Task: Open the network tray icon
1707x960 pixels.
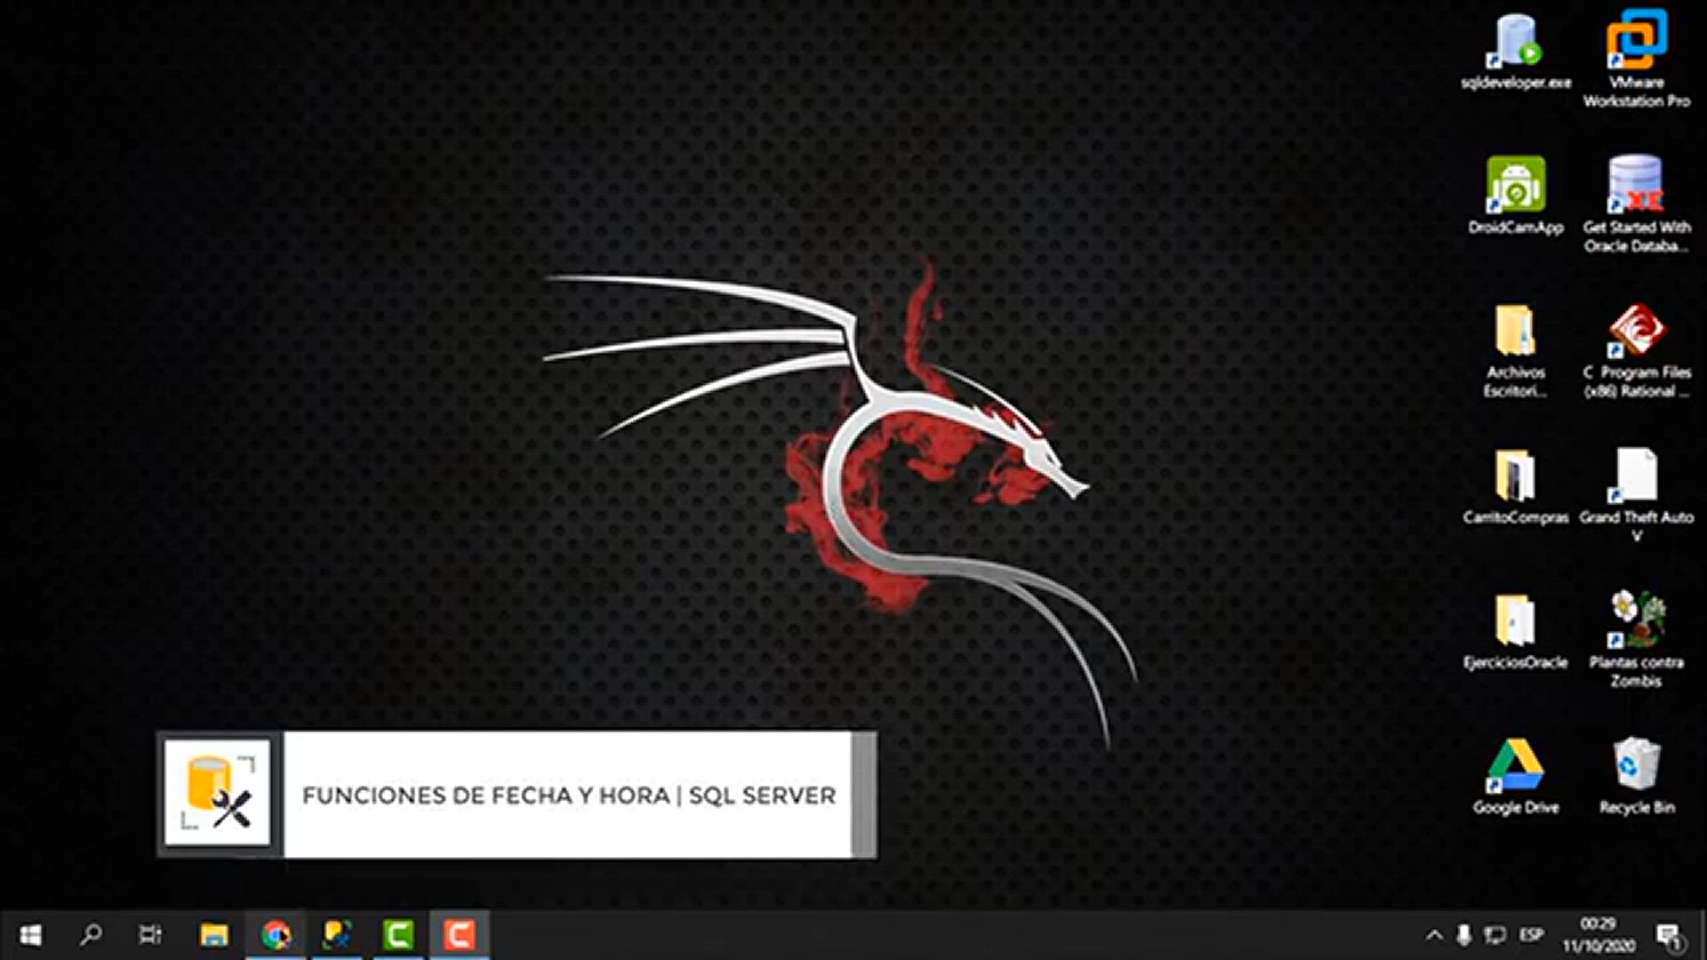Action: 1495,935
